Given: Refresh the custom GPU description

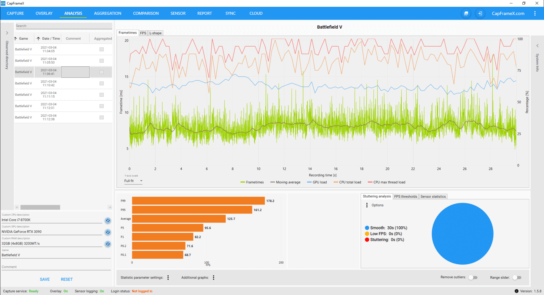Looking at the screenshot, I should click(x=108, y=232).
